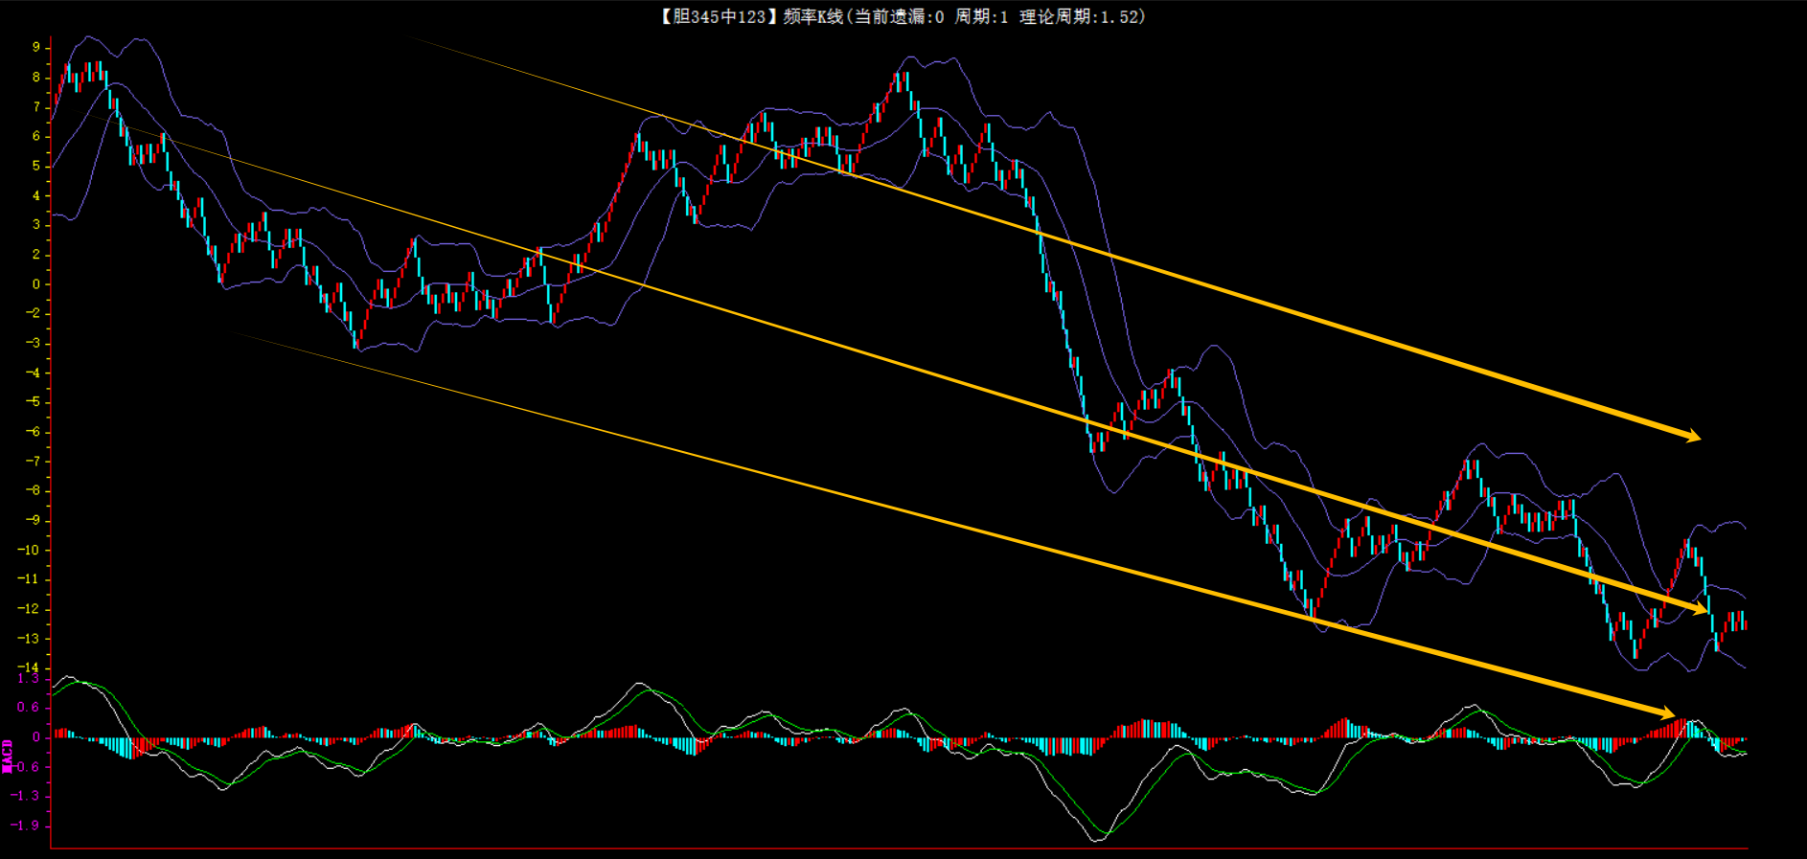Click the lowest orange trendline arrowhead

(x=1668, y=712)
